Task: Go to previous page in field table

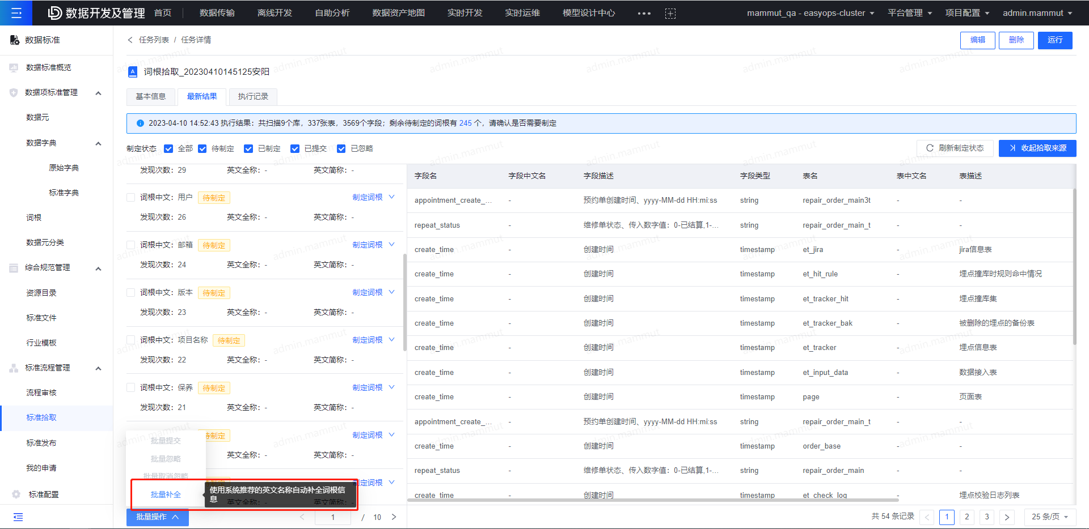Action: pos(927,517)
